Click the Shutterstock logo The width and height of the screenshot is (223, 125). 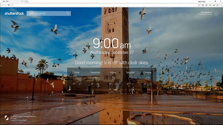point(14,14)
